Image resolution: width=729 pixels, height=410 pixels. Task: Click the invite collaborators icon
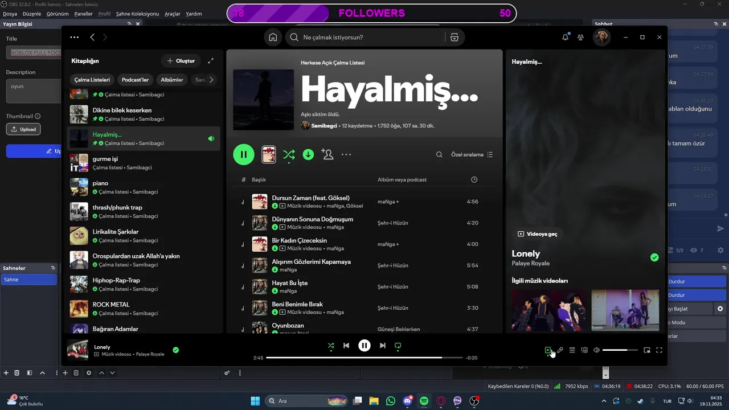(327, 154)
